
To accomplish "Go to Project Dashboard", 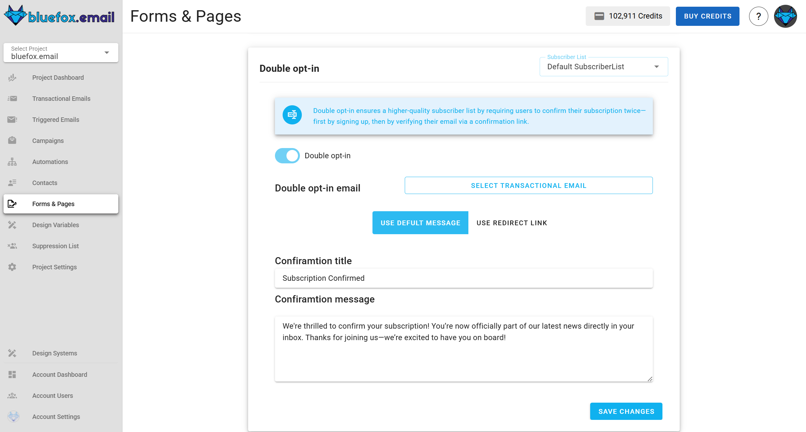I will pyautogui.click(x=61, y=78).
